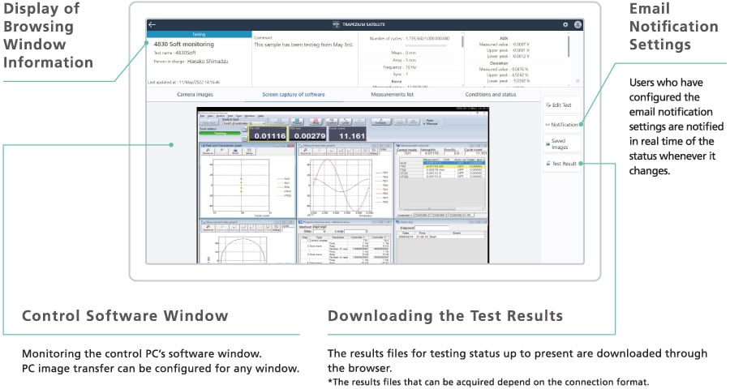Open settings via the gear icon
730x389 pixels.
click(x=565, y=24)
